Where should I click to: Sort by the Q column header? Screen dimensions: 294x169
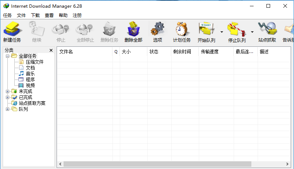coord(116,52)
